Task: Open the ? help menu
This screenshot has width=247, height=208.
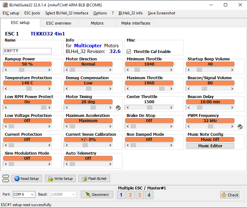Action: [113, 13]
